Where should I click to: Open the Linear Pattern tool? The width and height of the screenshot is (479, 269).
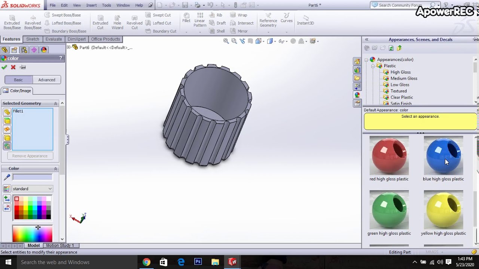tap(200, 20)
